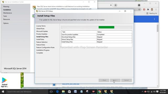
Task: Click the Installation Progress step
Action: click(43, 50)
